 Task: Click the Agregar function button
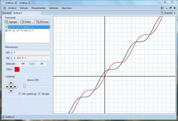[x=12, y=22]
